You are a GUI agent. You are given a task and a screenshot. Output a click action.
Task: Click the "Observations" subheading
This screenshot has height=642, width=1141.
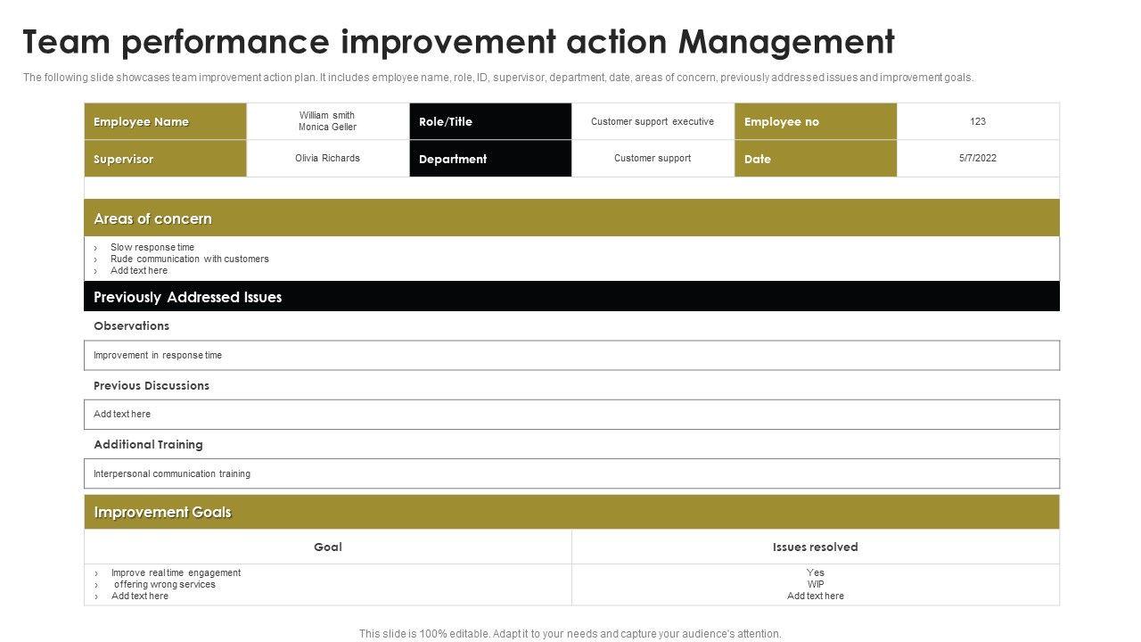(132, 326)
